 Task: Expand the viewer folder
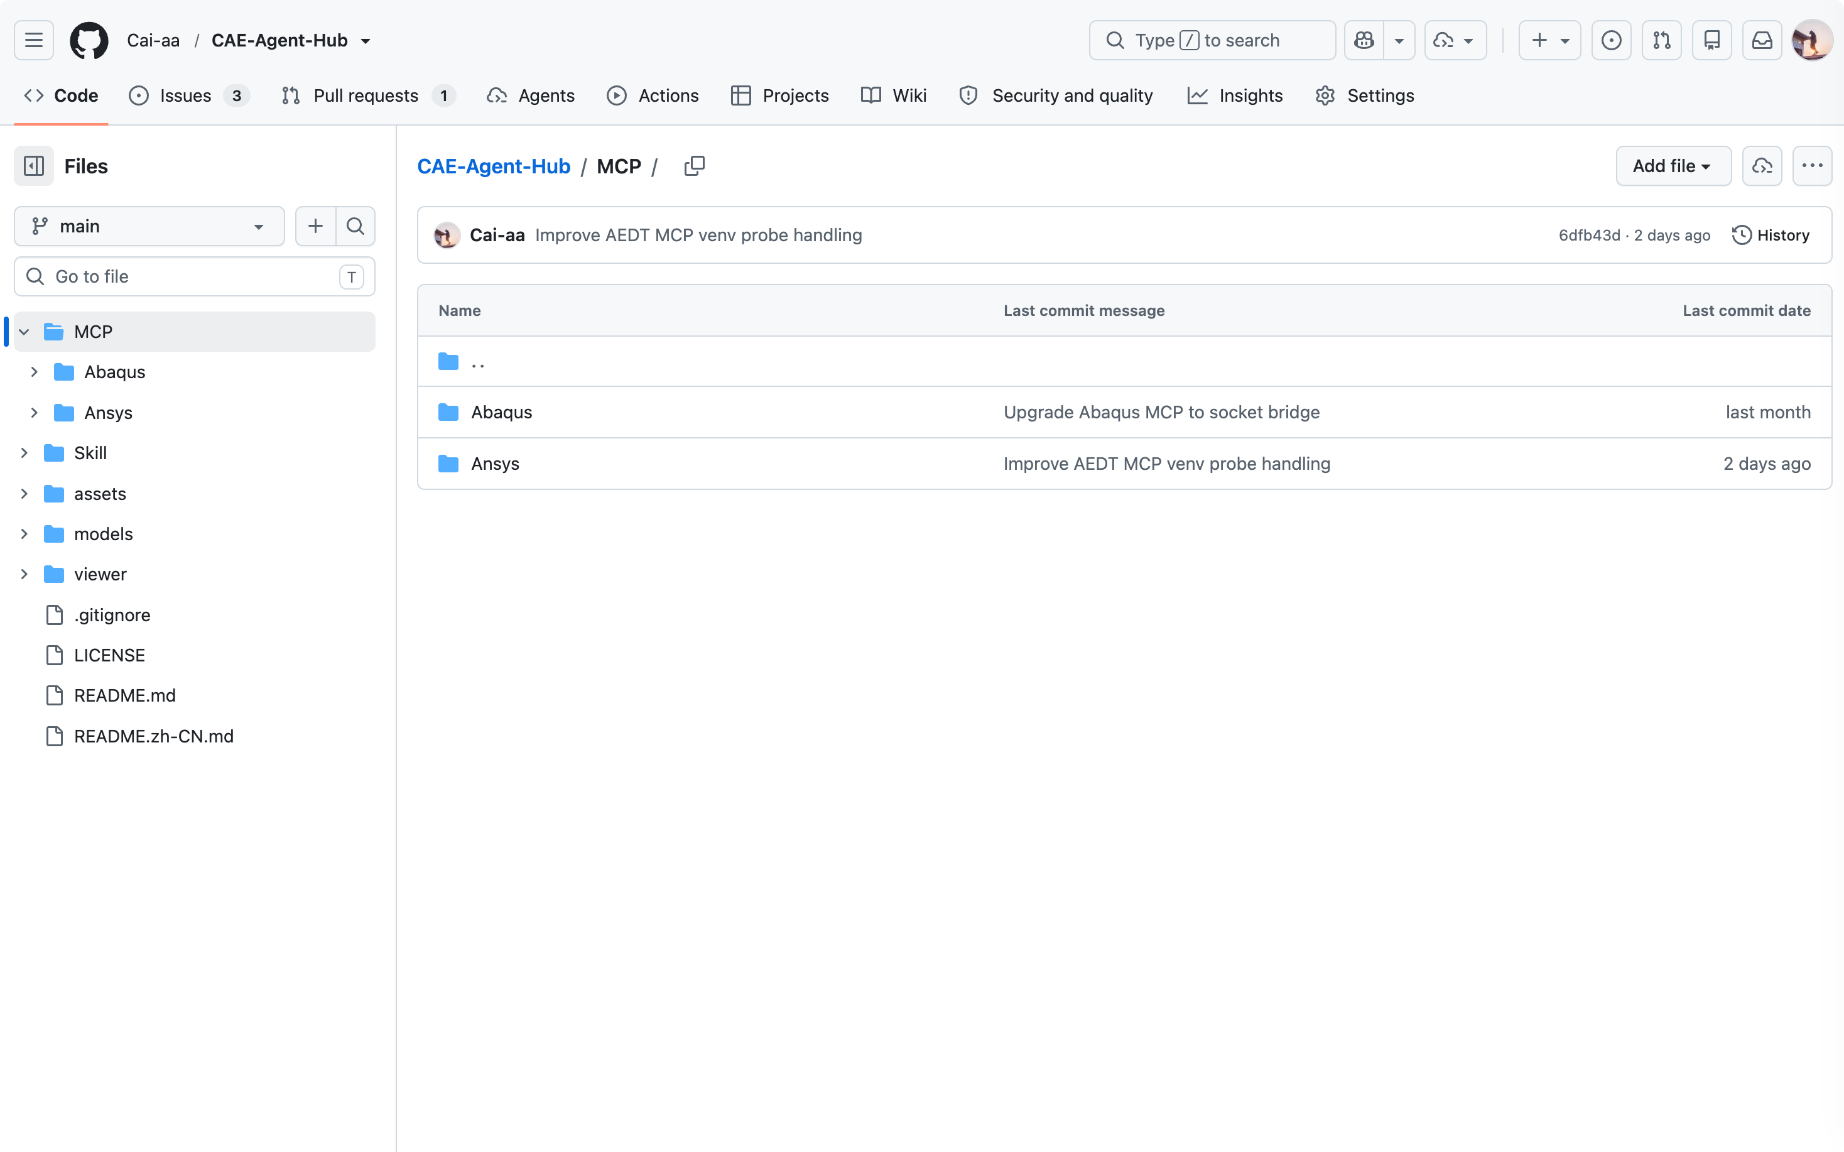[24, 575]
